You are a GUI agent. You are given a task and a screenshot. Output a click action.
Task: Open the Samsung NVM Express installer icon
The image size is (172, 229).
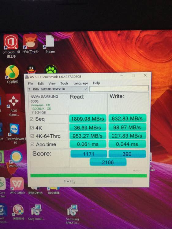73,214
